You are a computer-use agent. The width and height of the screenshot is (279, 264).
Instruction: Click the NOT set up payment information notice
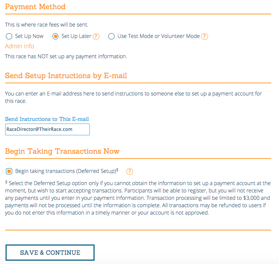(66, 57)
